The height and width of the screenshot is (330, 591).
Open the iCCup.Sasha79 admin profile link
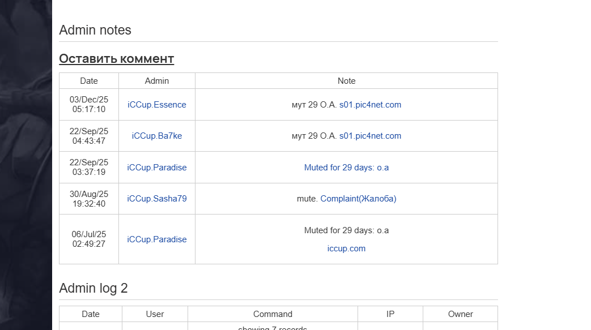point(157,199)
